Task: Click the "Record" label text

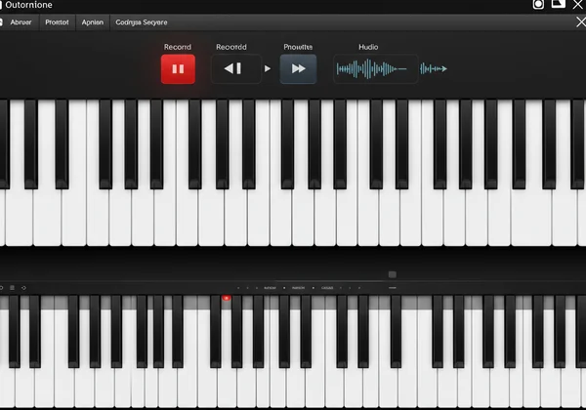Action: coord(178,47)
